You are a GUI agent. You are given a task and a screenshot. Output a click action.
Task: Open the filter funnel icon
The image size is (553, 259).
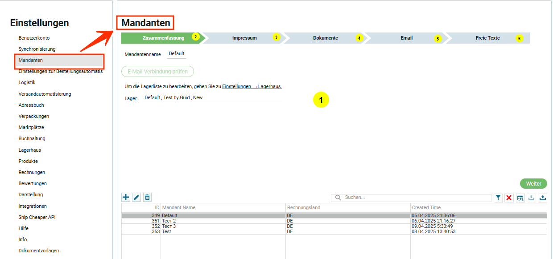[x=498, y=198]
